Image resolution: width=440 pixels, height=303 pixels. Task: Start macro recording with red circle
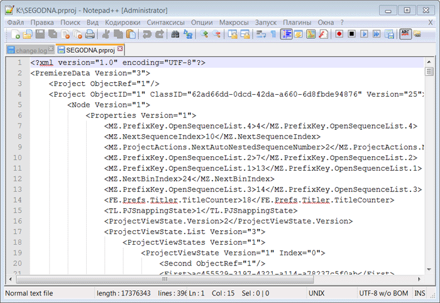(x=339, y=34)
